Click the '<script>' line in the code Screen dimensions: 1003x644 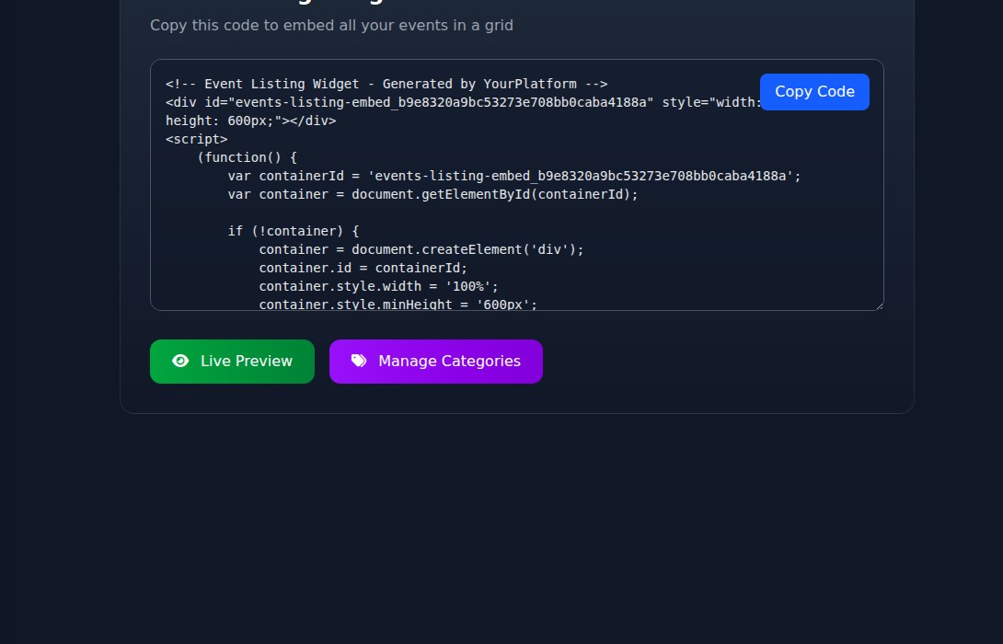[196, 139]
